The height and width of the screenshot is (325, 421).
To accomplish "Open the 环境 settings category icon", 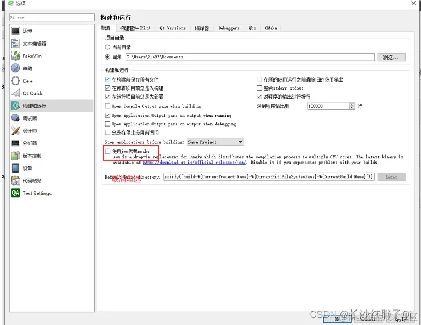I will (x=16, y=31).
